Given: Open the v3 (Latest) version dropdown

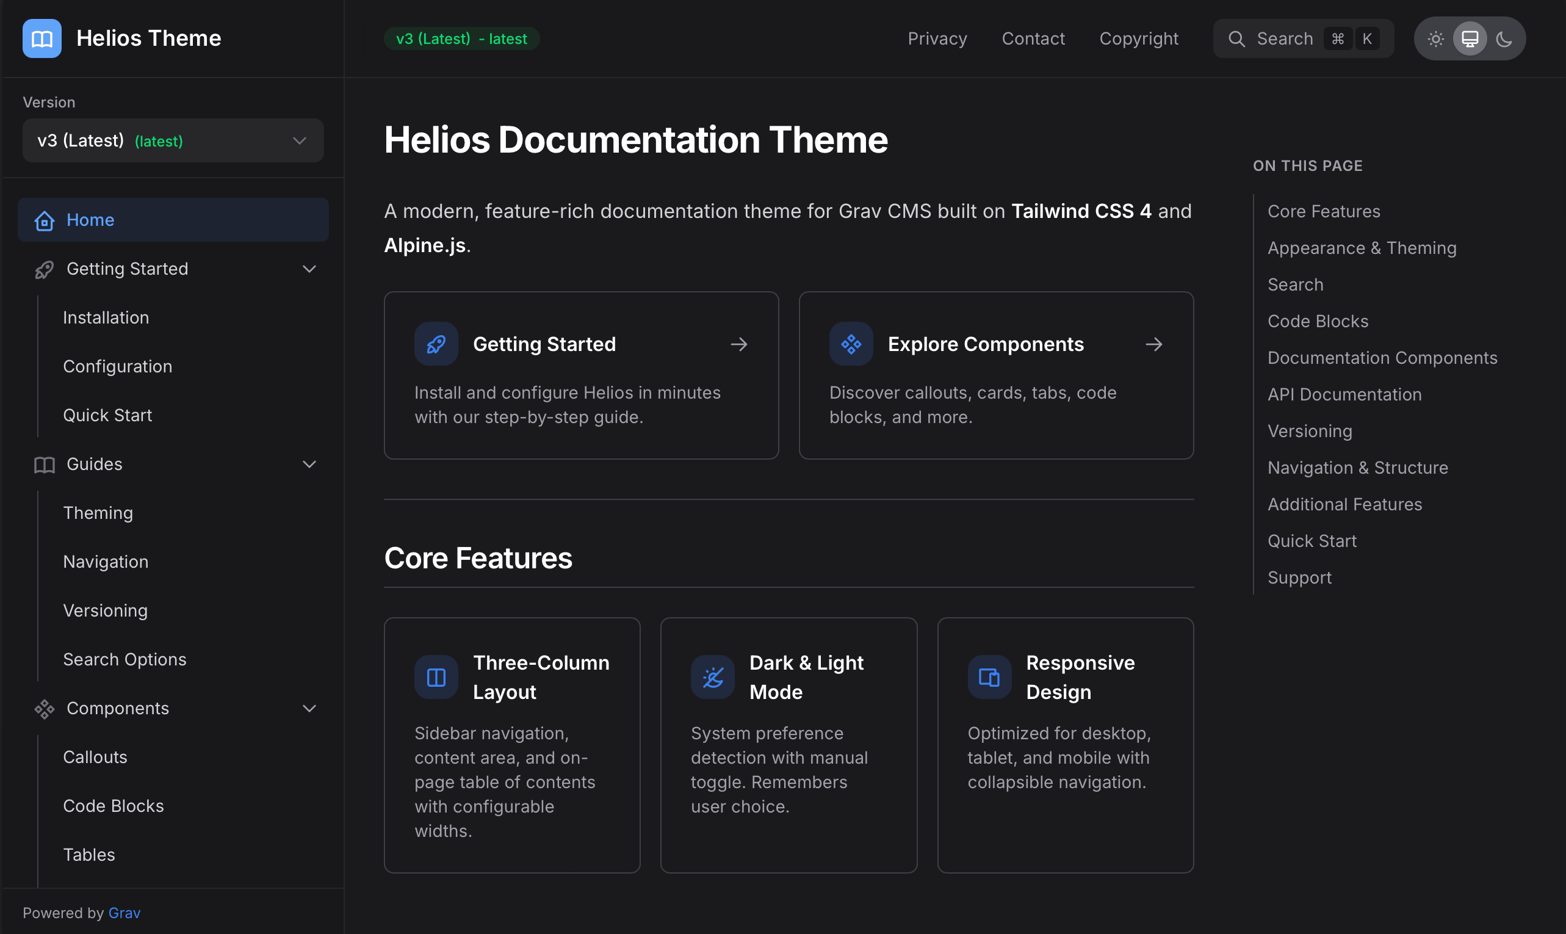Looking at the screenshot, I should [x=173, y=140].
